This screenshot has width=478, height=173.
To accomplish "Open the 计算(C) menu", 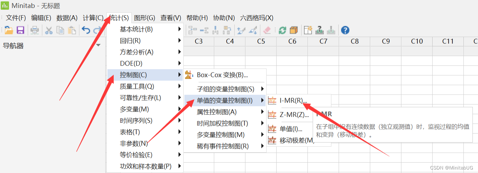I will click(93, 18).
